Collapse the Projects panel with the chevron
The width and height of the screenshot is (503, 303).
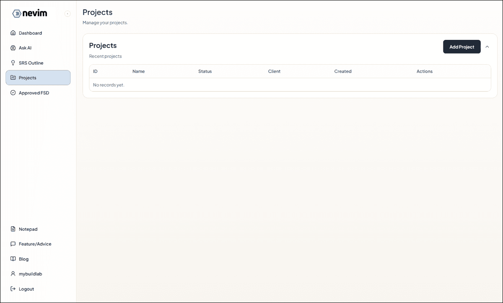pyautogui.click(x=487, y=47)
